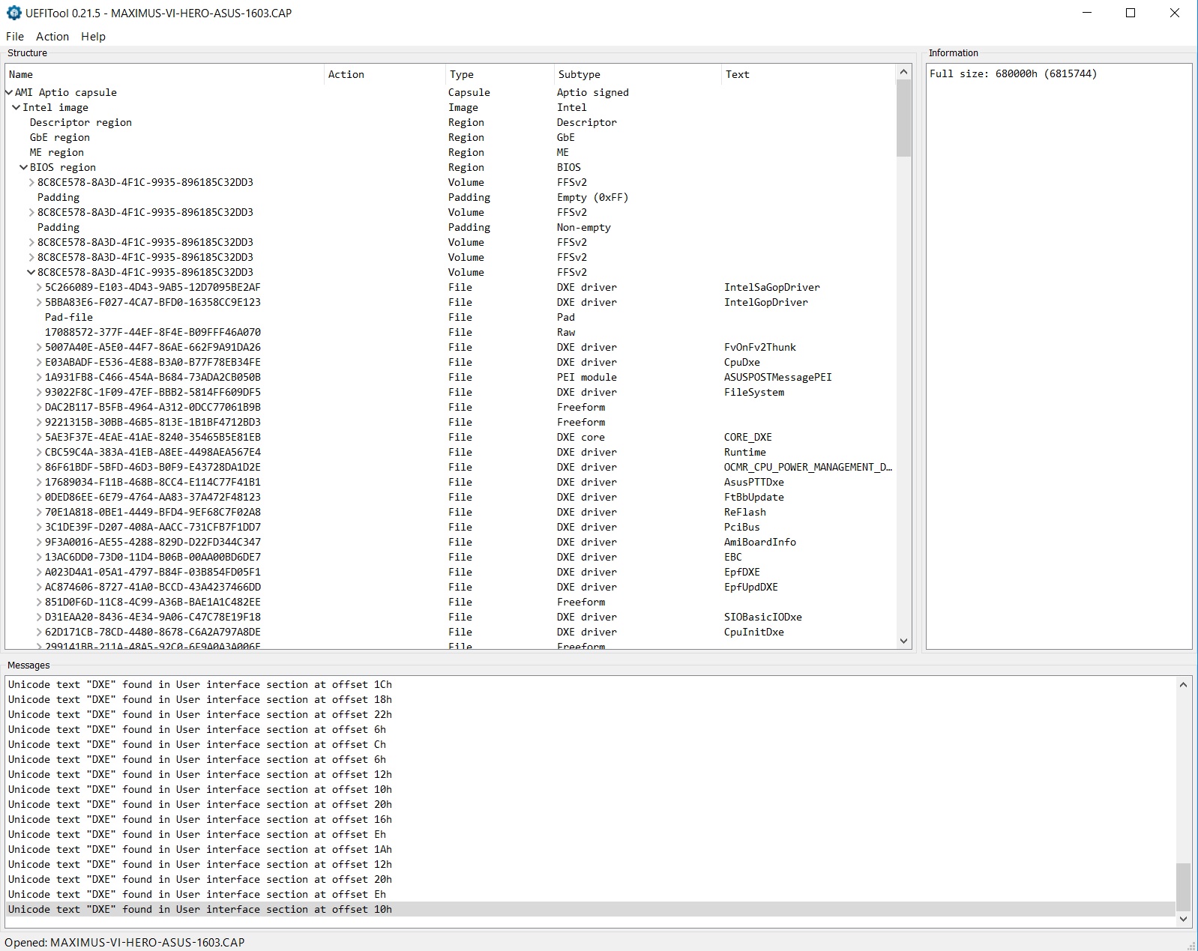Select 9221315B-30BB-46B5 freeform file
This screenshot has width=1198, height=951.
(x=450, y=422)
